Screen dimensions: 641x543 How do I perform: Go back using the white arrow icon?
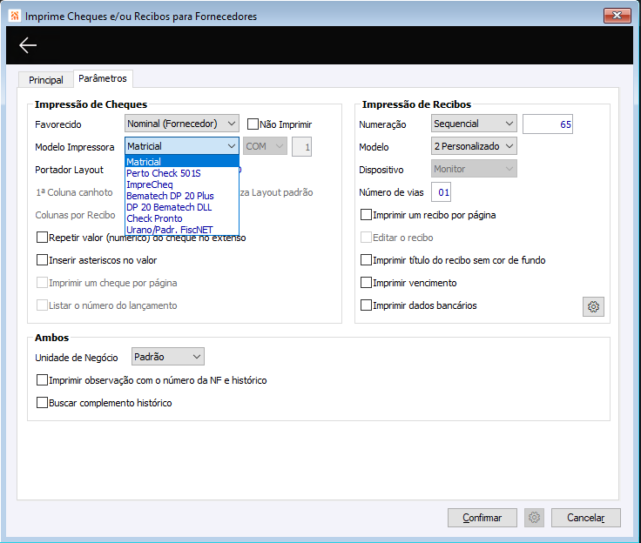28,45
